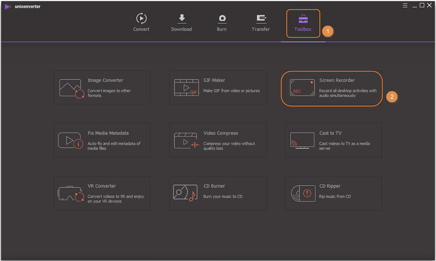
Task: Launch the VR Converter title
Action: point(102,186)
